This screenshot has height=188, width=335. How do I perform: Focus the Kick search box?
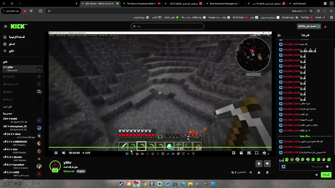[x=167, y=26]
